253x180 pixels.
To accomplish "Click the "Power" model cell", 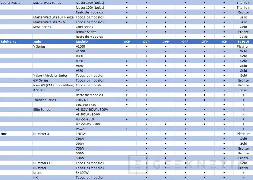I will (x=81, y=129).
